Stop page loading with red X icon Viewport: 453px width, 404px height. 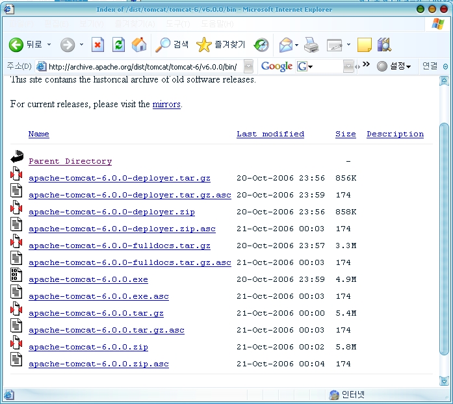click(97, 45)
